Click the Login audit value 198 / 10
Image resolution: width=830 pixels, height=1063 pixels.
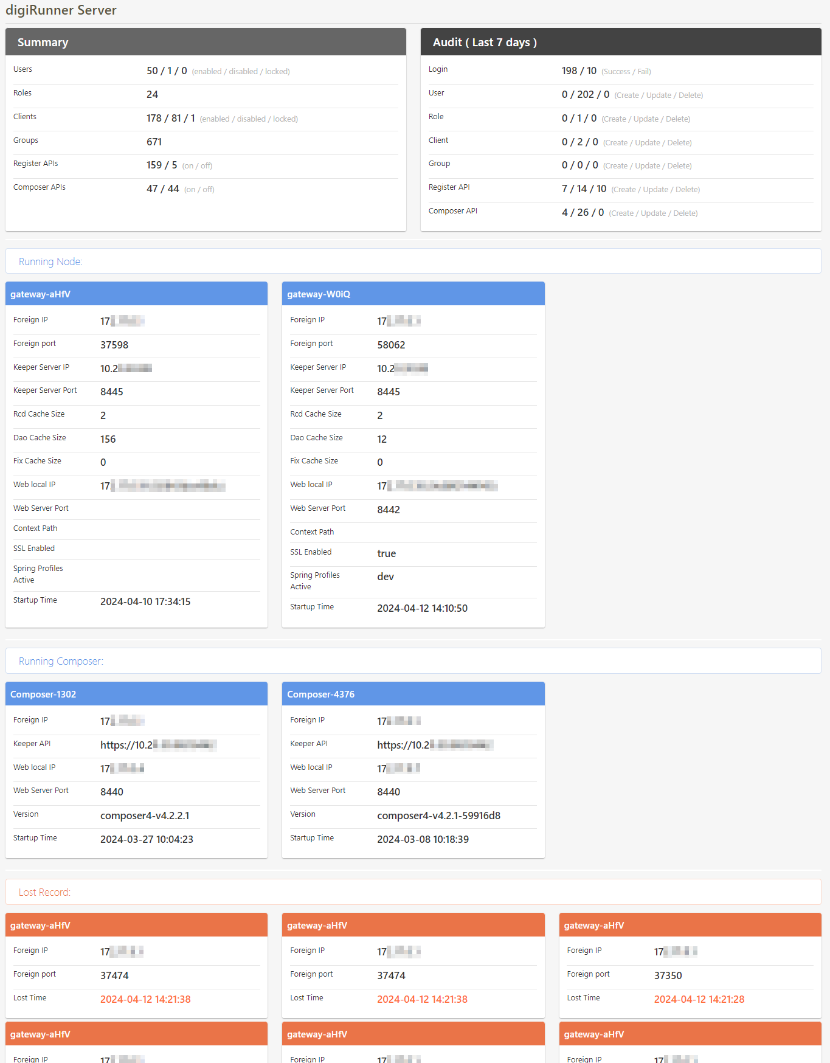(x=579, y=71)
